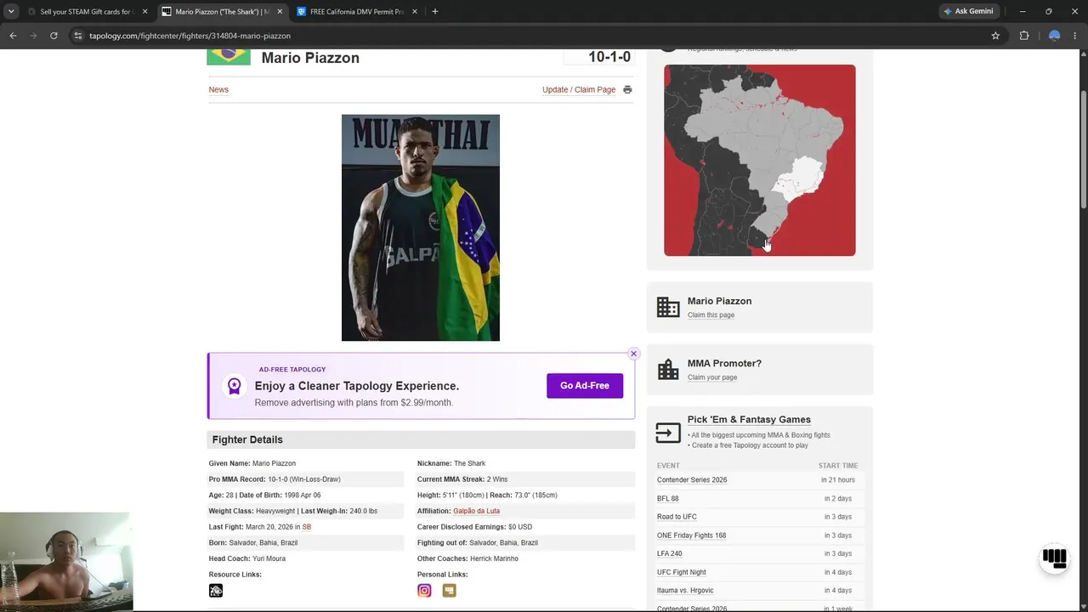The width and height of the screenshot is (1088, 612).
Task: Restore down the Chrome window
Action: pyautogui.click(x=1049, y=11)
